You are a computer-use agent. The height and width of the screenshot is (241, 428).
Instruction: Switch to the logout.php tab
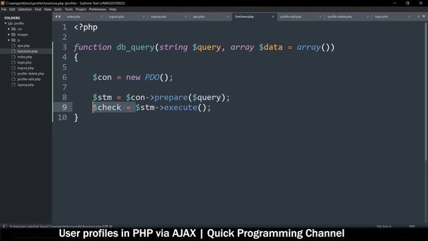(116, 17)
